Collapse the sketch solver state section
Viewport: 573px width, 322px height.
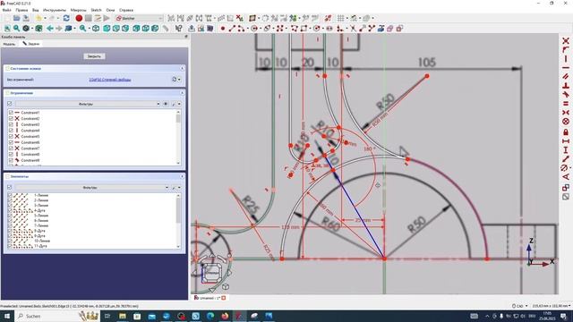click(x=182, y=68)
